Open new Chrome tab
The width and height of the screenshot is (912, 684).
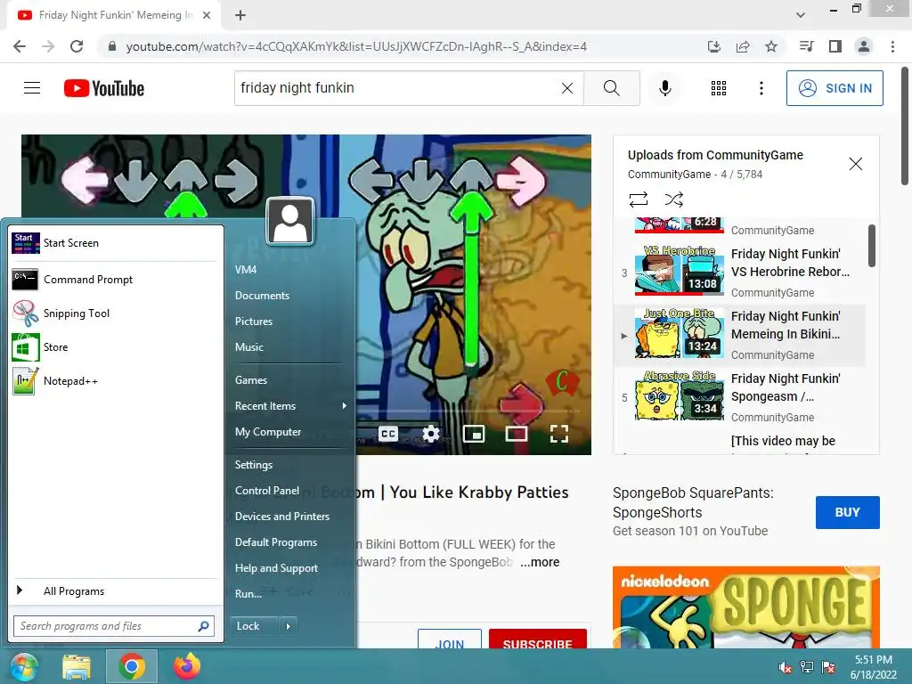click(240, 15)
